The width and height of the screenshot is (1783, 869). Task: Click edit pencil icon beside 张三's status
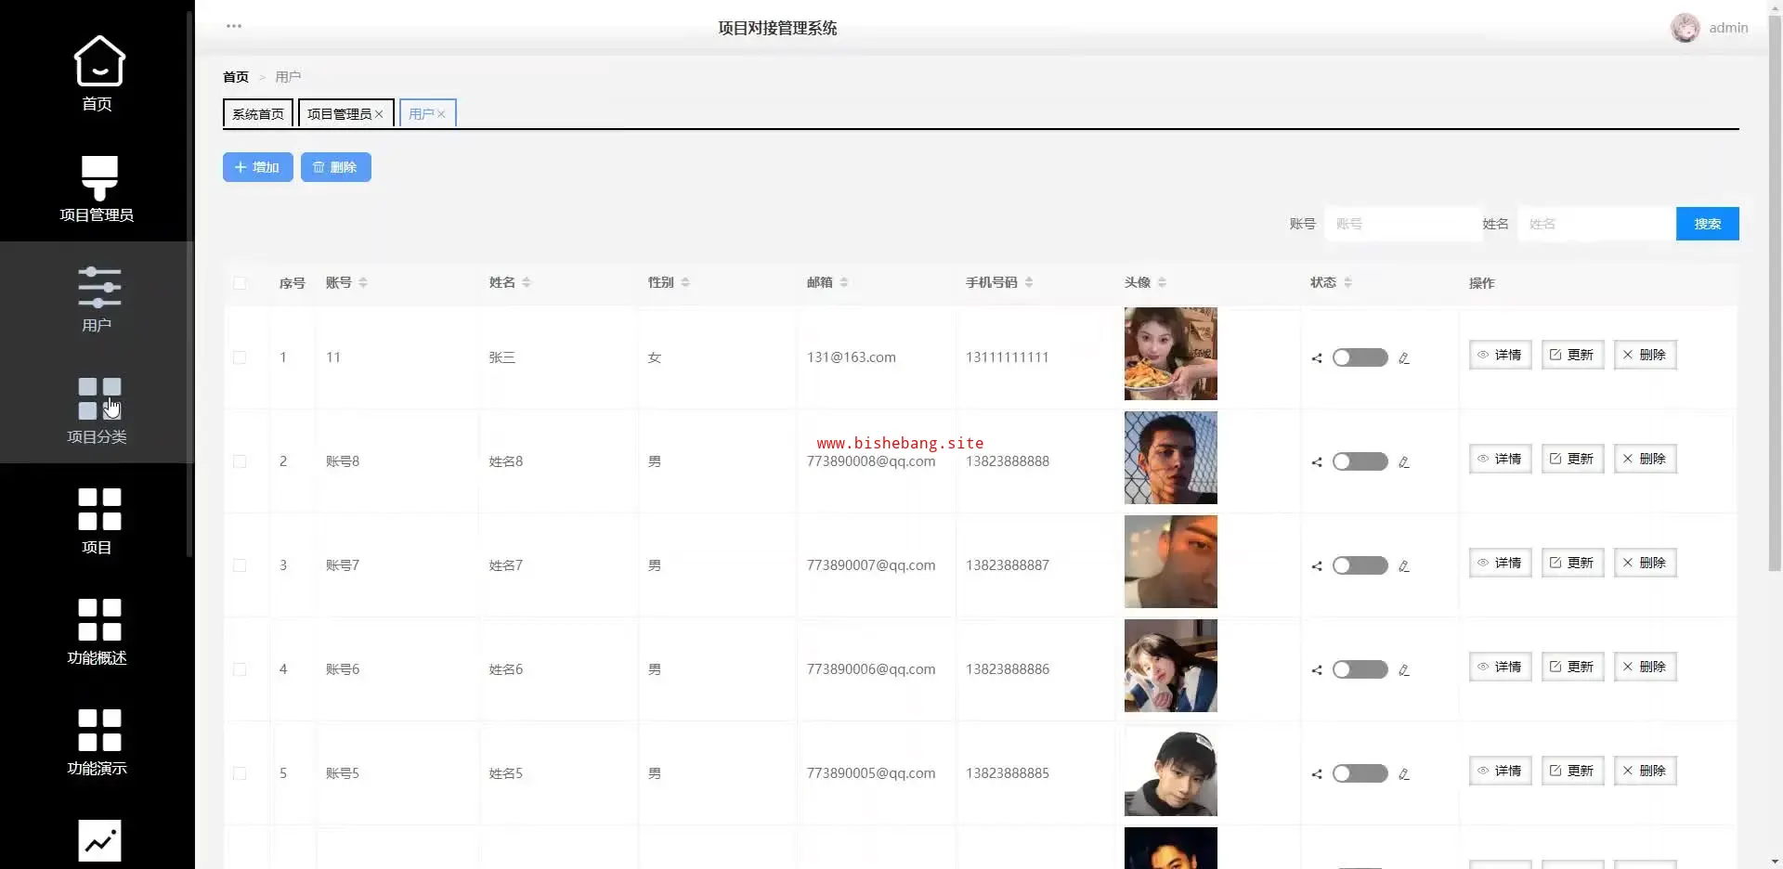[x=1403, y=358]
